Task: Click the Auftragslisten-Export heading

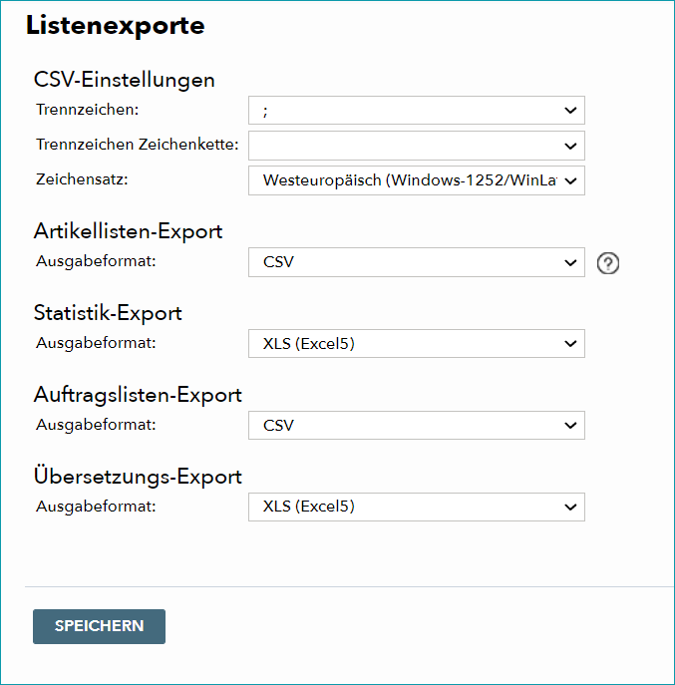Action: 138,395
